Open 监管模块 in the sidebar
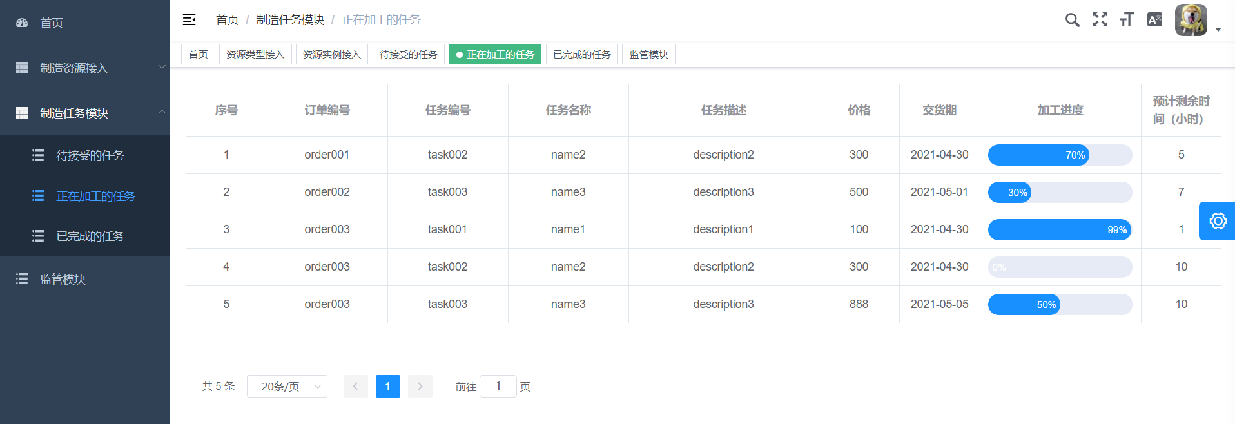Screen dimensions: 1235x424 pos(63,279)
